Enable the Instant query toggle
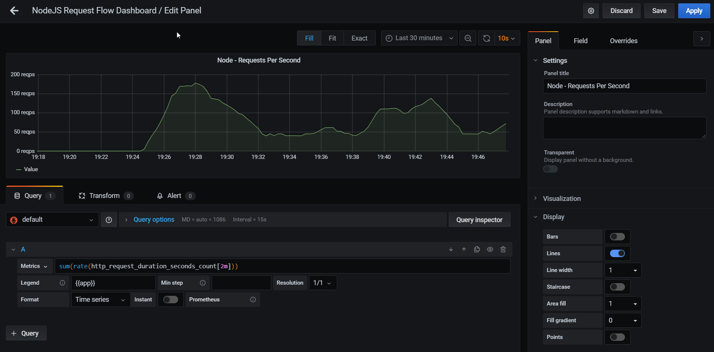The height and width of the screenshot is (352, 714). 170,300
